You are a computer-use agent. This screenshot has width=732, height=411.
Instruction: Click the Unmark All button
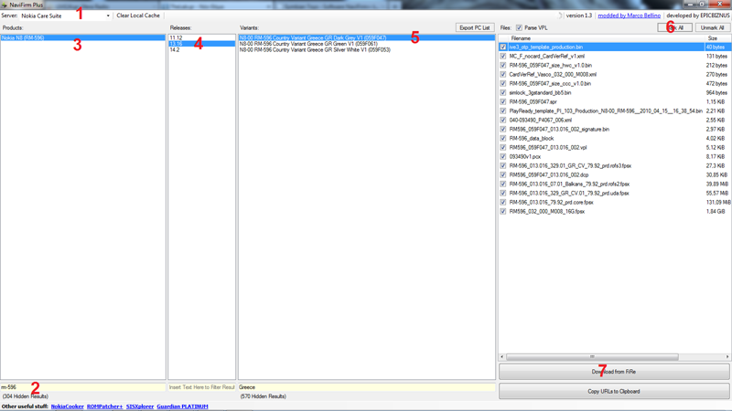tap(713, 28)
